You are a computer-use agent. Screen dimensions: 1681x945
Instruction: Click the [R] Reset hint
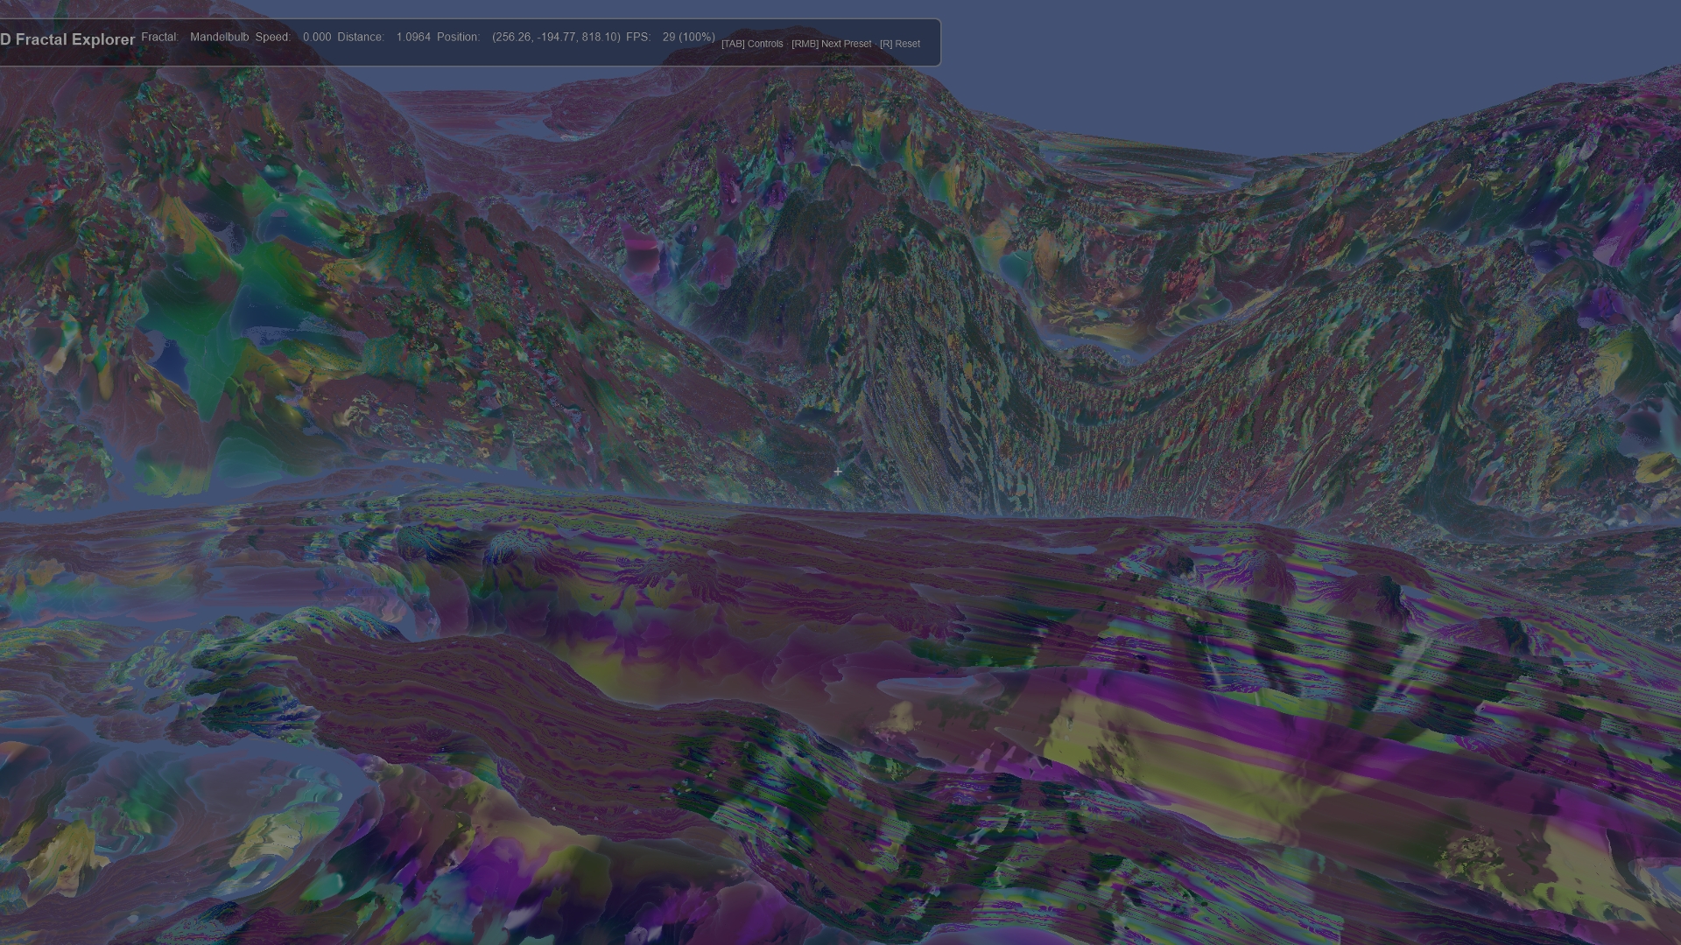click(900, 44)
